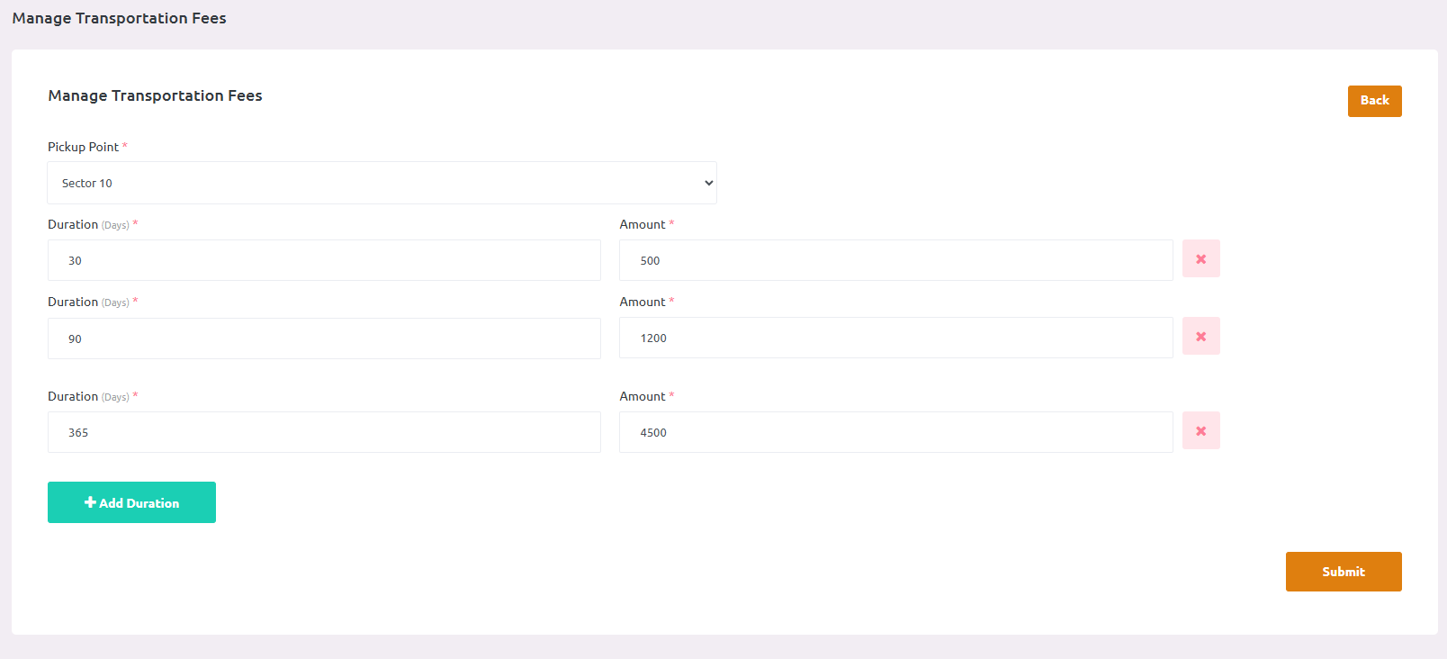Click the page title at the top

119,18
